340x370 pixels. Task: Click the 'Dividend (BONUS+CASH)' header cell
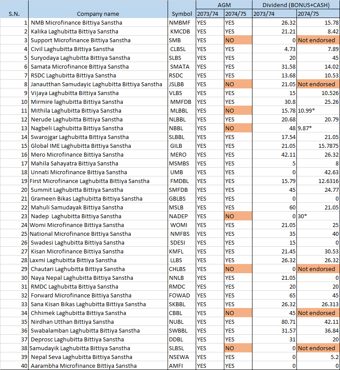[296, 5]
